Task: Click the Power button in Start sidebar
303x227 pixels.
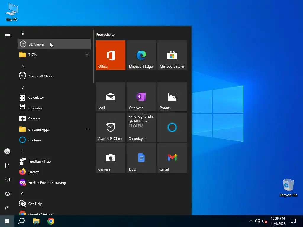Action: point(7,208)
